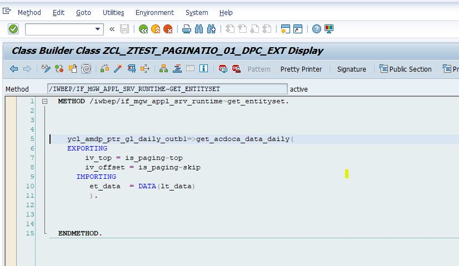Display Object List hierarchy icon

[x=163, y=69]
